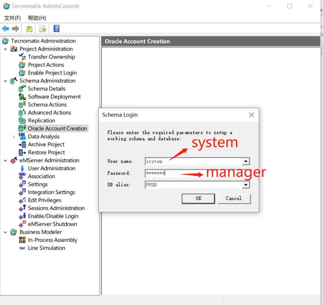Select Restore Project tree item

[x=46, y=152]
